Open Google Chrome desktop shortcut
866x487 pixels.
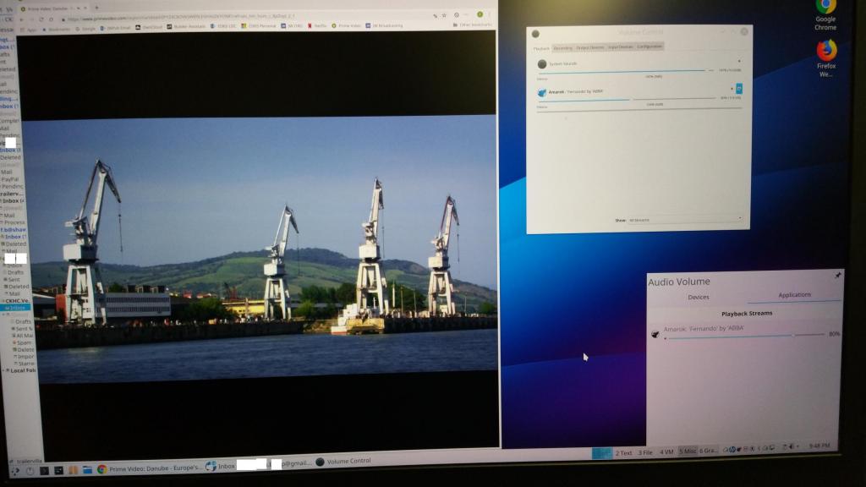pyautogui.click(x=825, y=12)
